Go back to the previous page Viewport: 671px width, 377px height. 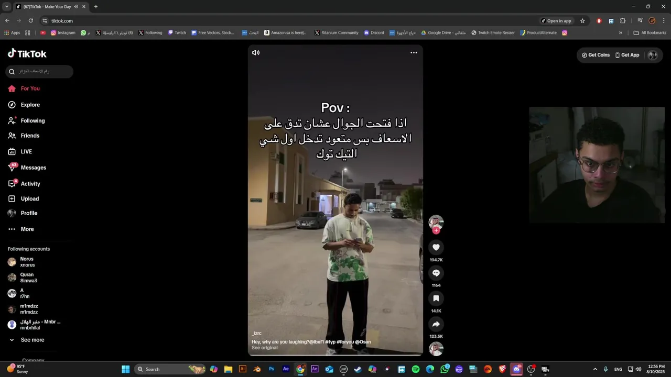coord(7,21)
